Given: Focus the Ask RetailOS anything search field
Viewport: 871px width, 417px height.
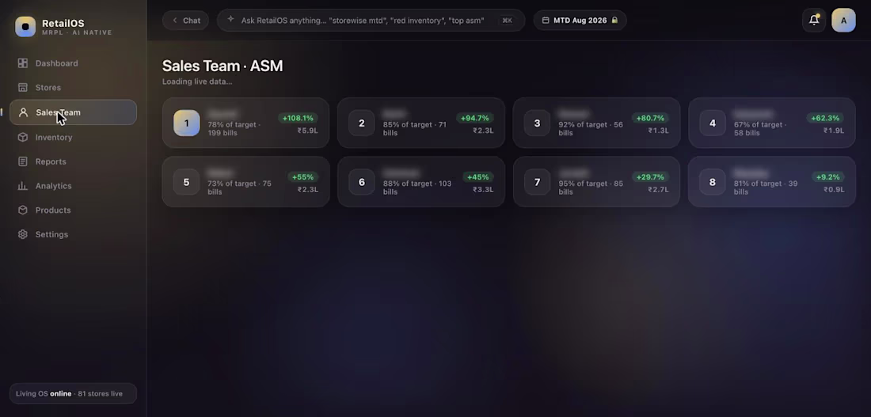Looking at the screenshot, I should click(x=371, y=21).
